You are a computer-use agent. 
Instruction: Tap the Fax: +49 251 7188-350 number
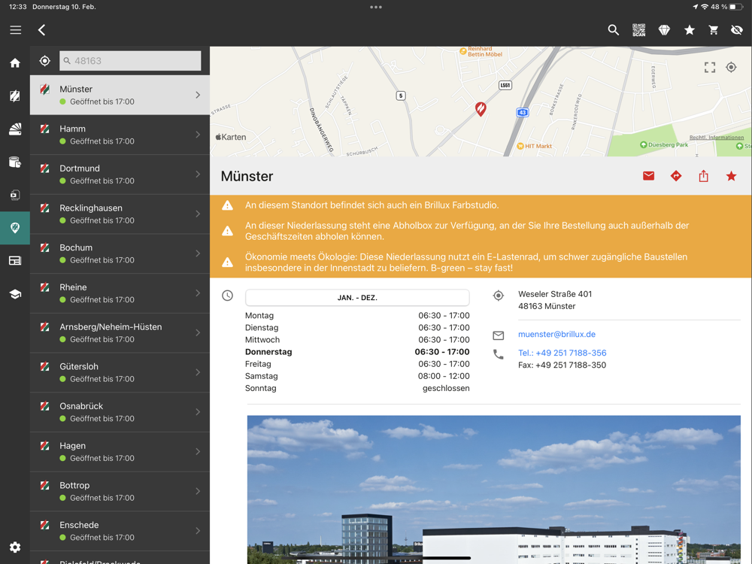pyautogui.click(x=562, y=365)
